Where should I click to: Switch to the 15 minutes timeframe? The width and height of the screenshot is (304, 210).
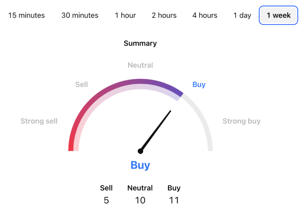click(27, 15)
